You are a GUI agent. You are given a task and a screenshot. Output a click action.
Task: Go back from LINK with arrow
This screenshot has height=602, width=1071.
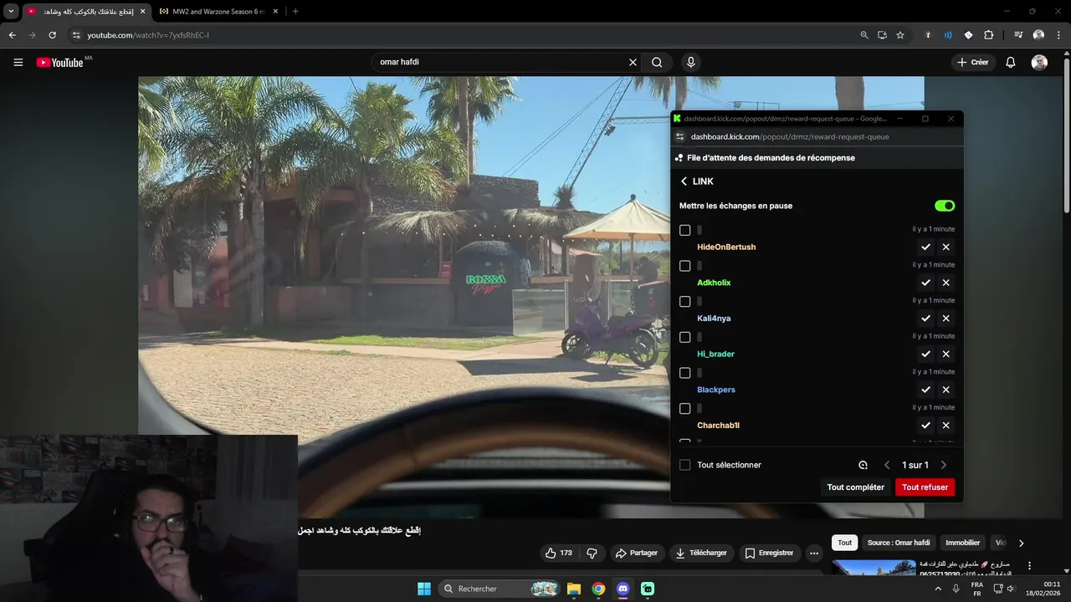pos(684,181)
